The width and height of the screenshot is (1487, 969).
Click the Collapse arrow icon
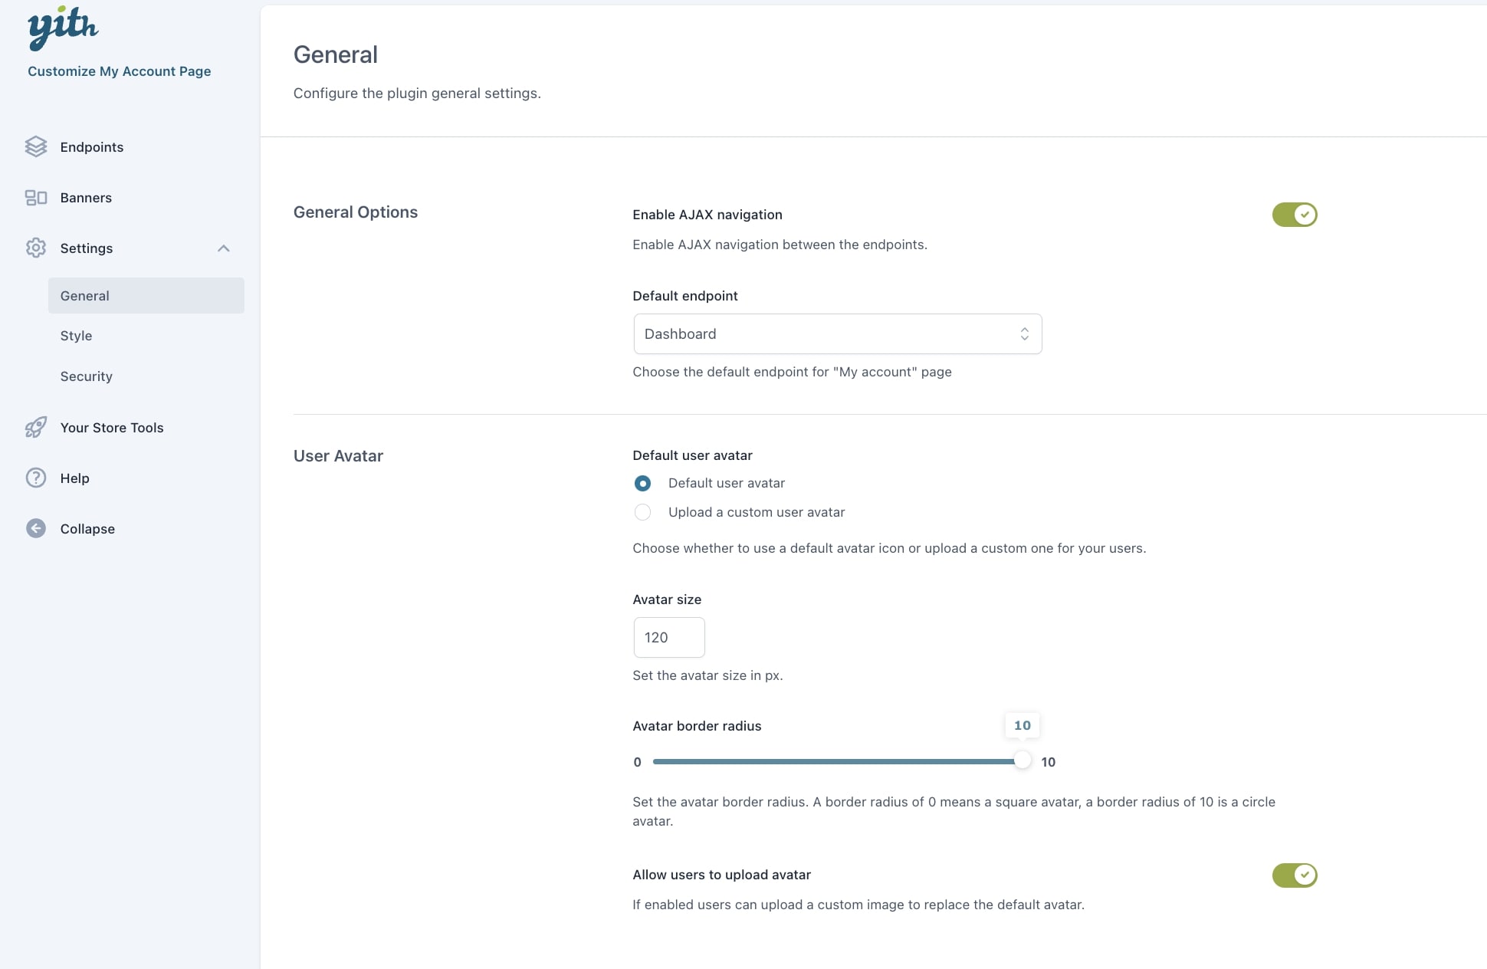pyautogui.click(x=36, y=529)
